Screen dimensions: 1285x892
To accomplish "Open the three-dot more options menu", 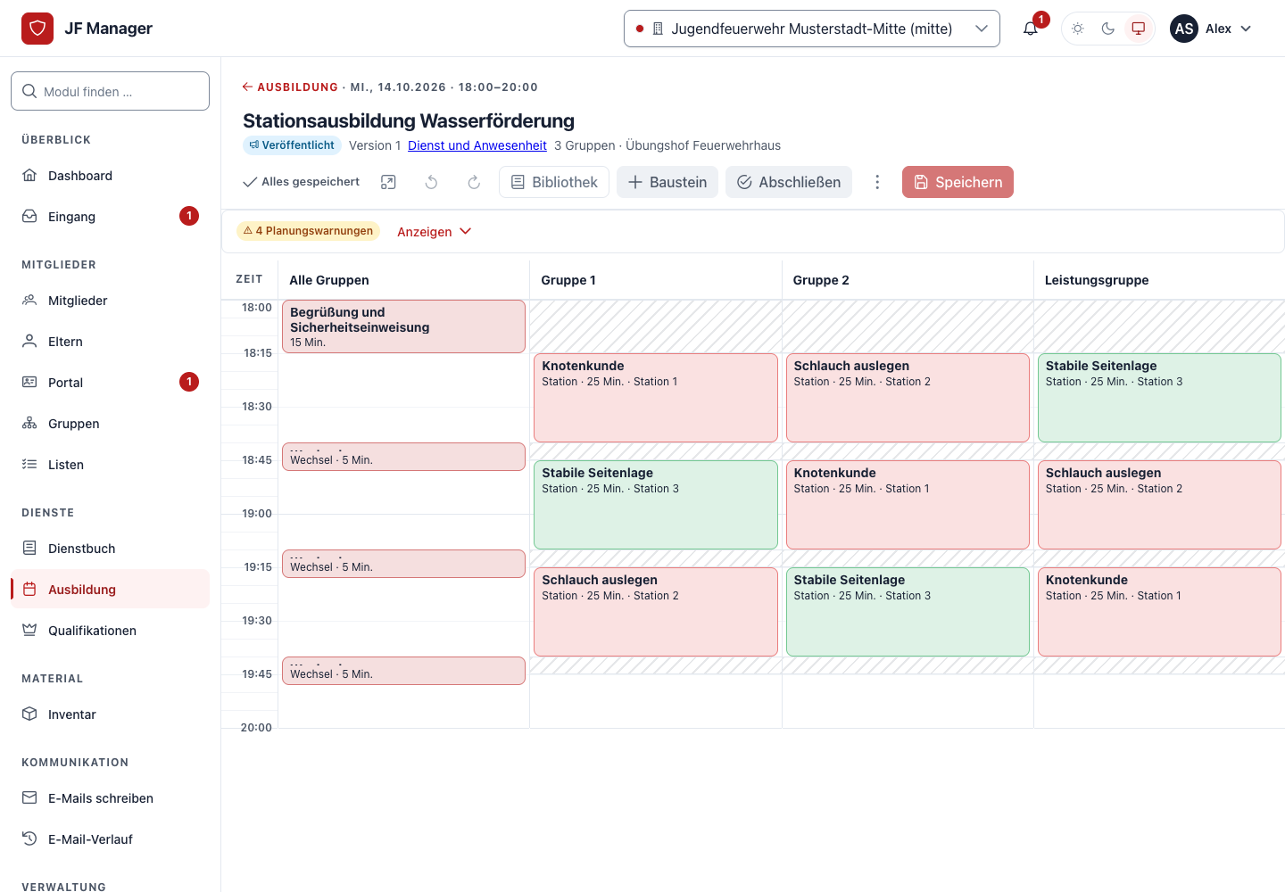I will [x=877, y=182].
